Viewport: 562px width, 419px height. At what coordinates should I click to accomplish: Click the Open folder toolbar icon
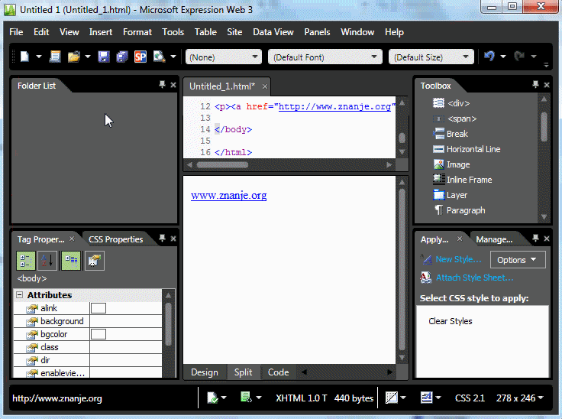[x=74, y=57]
